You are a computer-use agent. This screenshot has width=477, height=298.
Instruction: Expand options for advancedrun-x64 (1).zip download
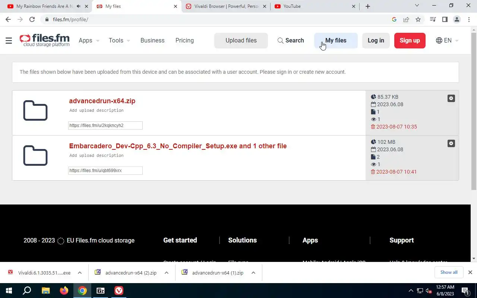[253, 273]
